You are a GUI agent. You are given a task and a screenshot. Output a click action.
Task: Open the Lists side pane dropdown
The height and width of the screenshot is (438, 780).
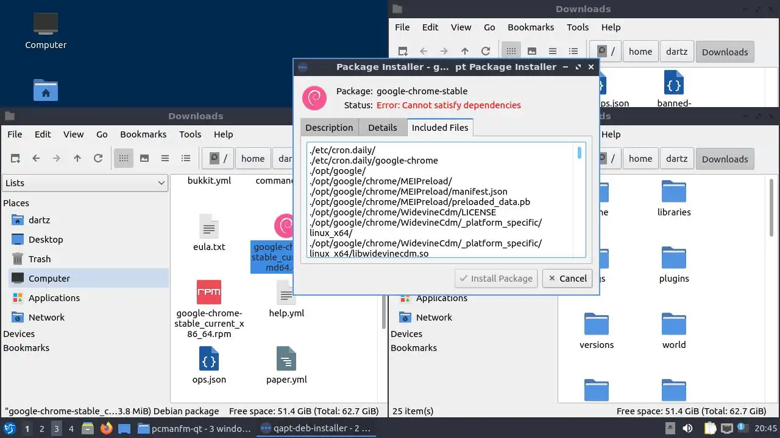85,183
